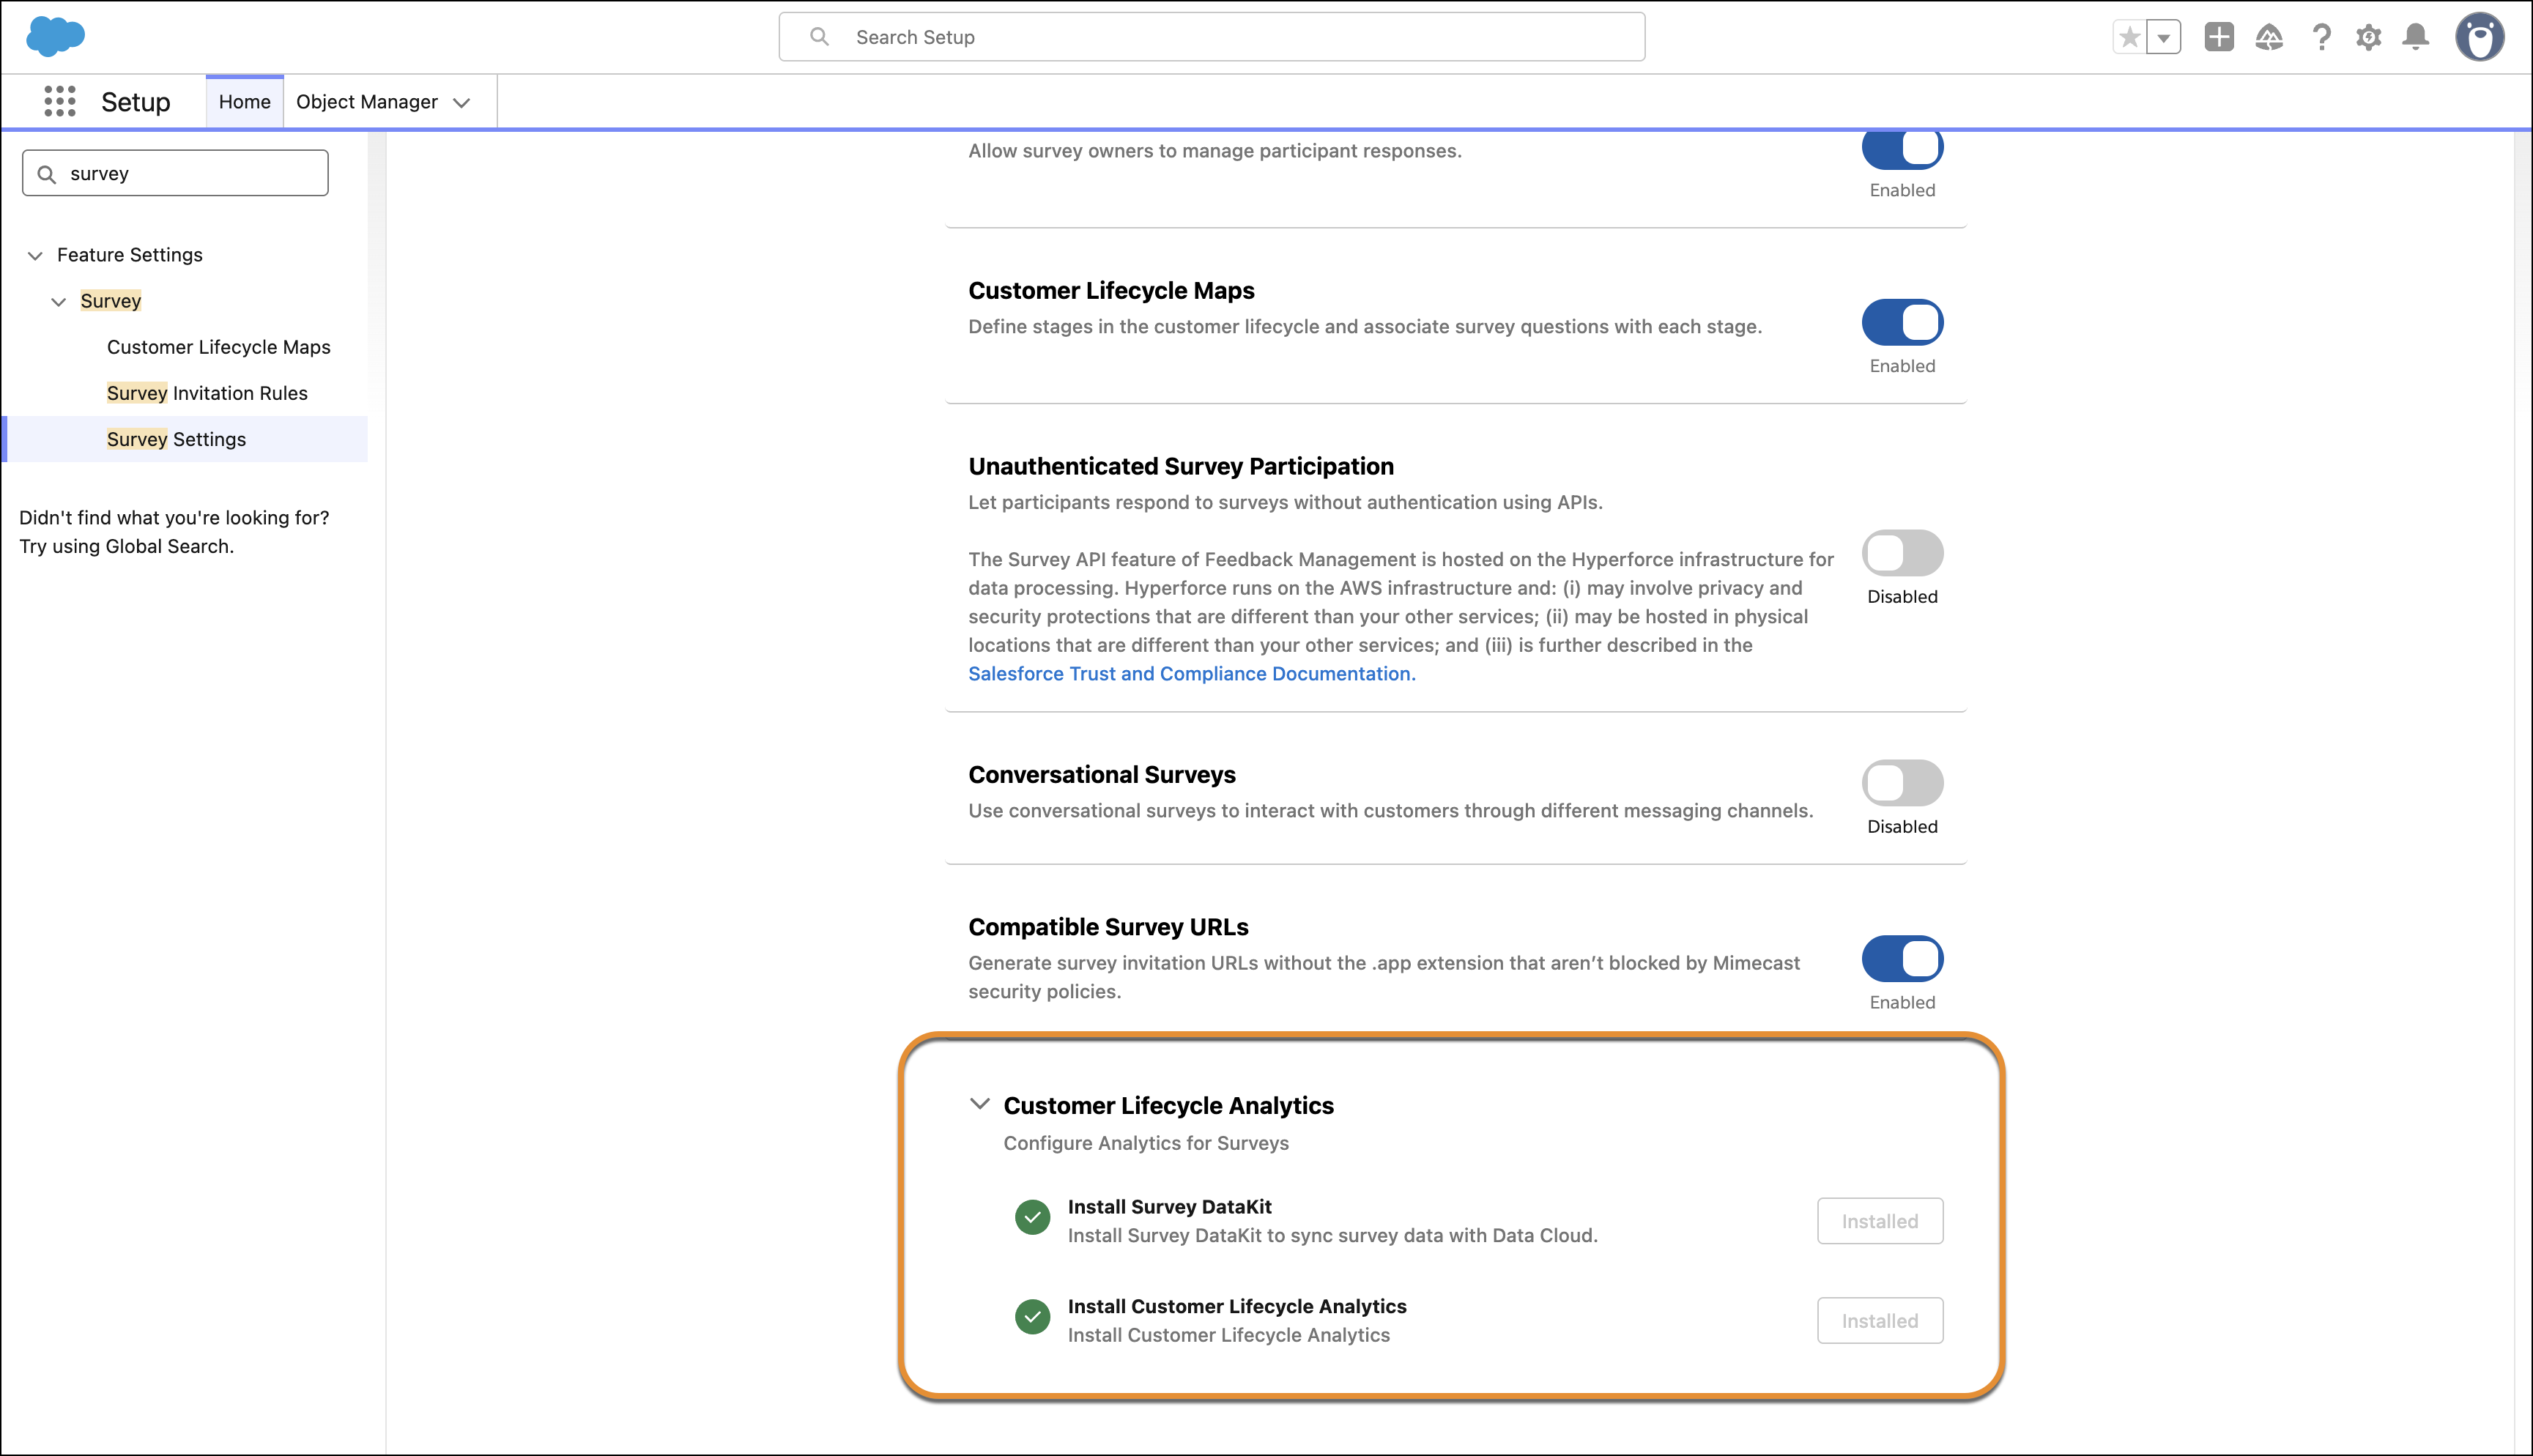2533x1456 pixels.
Task: Click the Setup app name label
Action: coord(136,102)
